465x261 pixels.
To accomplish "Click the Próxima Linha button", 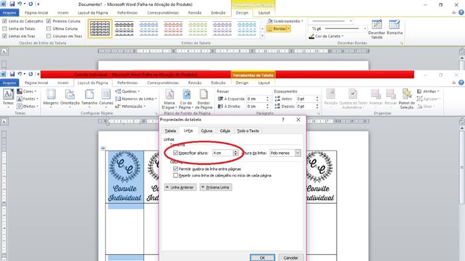I will (x=216, y=187).
